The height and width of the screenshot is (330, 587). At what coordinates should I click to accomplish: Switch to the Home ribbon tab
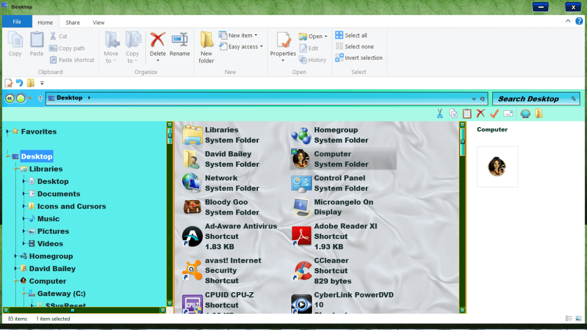(45, 22)
